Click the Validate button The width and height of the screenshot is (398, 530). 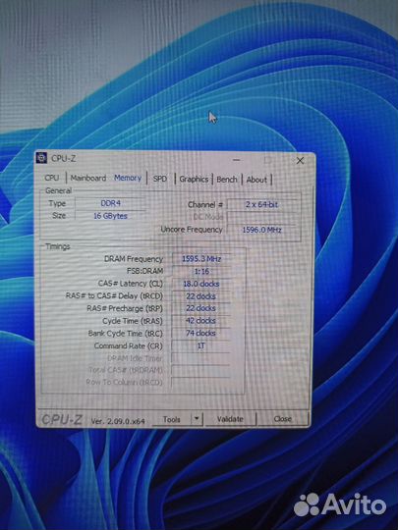point(230,419)
